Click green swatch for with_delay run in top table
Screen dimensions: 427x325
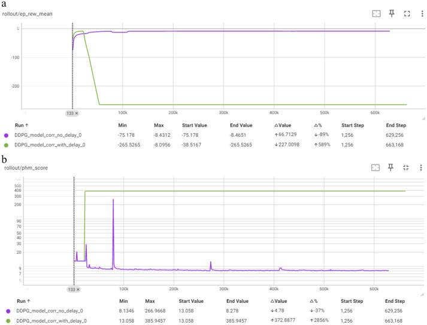point(6,145)
